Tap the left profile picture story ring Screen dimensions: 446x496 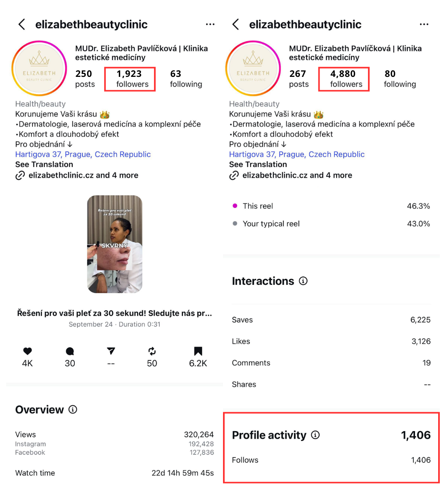39,68
